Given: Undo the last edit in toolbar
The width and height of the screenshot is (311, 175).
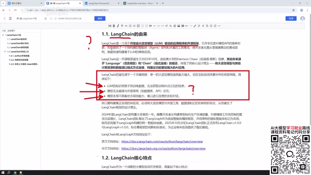Looking at the screenshot, I should coord(187,26).
